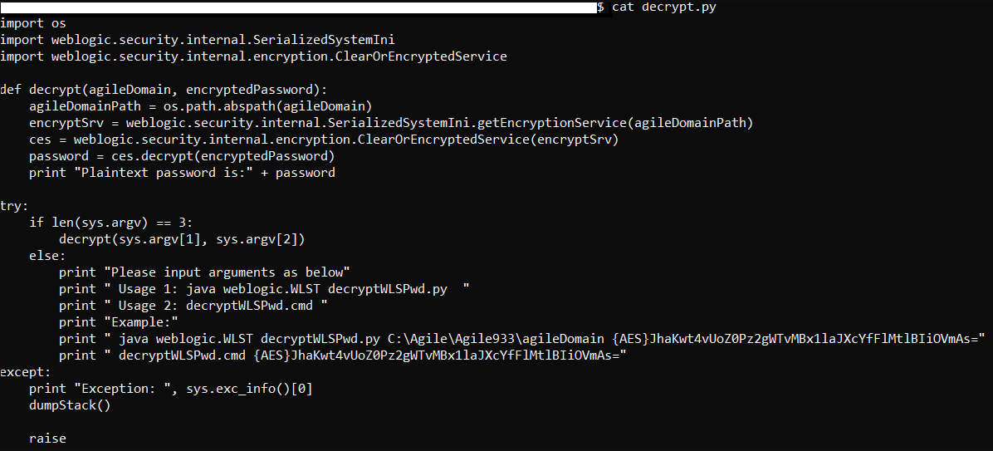Viewport: 993px width, 451px height.
Task: Click the 'password = ces.decrypt' line
Action: pyautogui.click(x=182, y=156)
